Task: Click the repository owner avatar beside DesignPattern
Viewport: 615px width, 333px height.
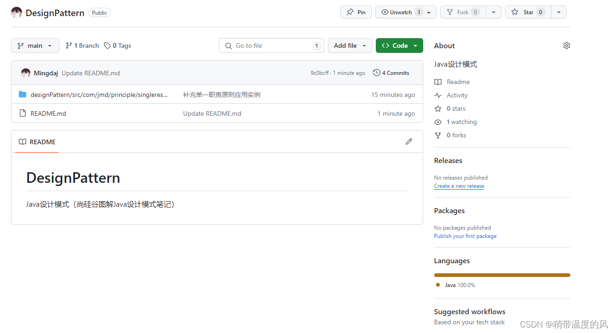Action: click(17, 12)
